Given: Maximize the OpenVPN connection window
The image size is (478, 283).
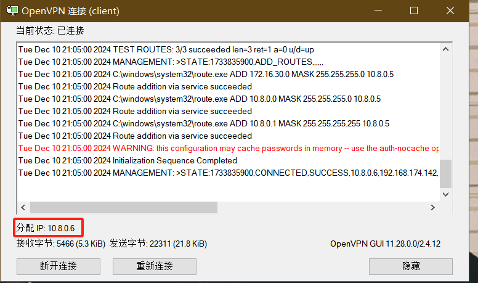Looking at the screenshot, I should (414, 10).
